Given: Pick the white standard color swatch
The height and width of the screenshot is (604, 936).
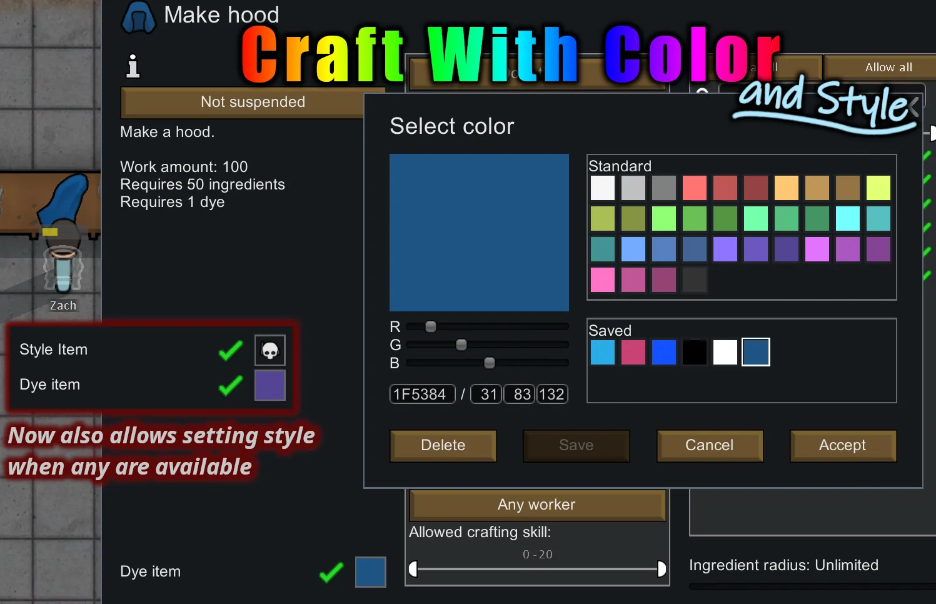Looking at the screenshot, I should pyautogui.click(x=603, y=188).
